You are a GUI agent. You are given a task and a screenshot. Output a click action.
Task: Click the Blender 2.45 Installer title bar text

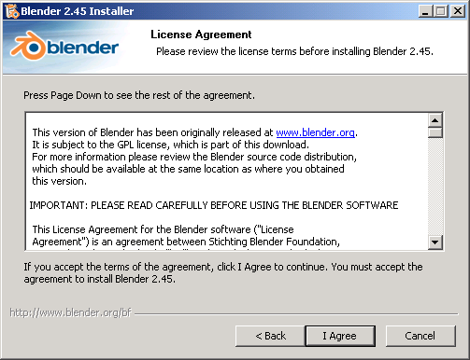(x=78, y=11)
